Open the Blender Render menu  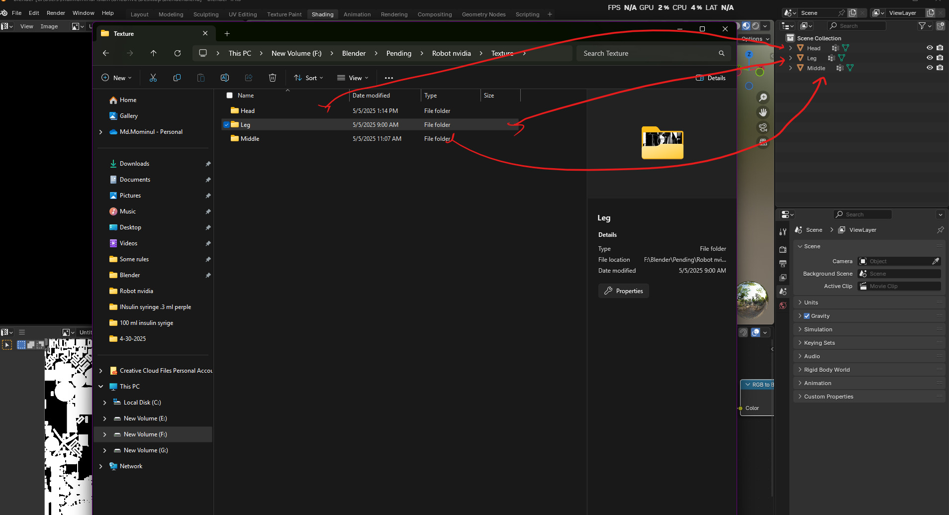point(56,13)
